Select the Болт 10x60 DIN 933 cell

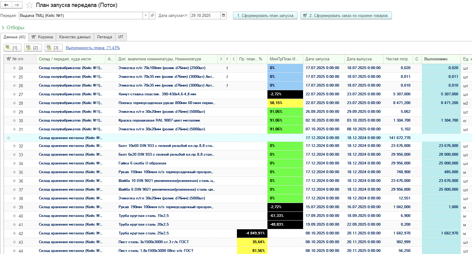pos(166,146)
